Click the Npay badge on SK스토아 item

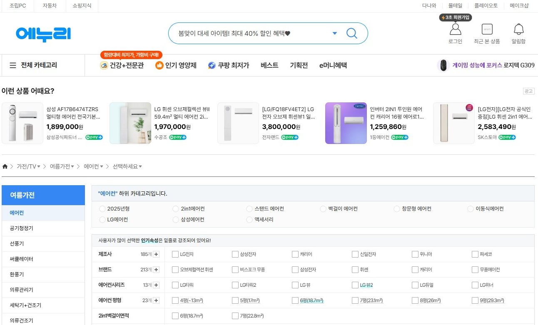click(x=507, y=137)
